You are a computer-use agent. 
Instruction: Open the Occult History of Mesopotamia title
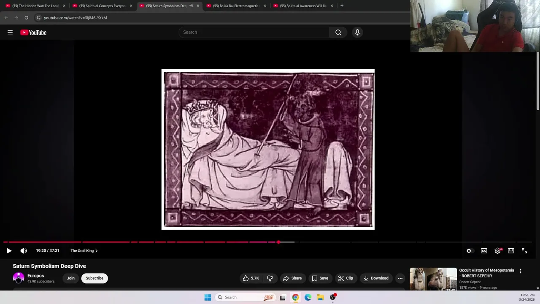tap(486, 273)
